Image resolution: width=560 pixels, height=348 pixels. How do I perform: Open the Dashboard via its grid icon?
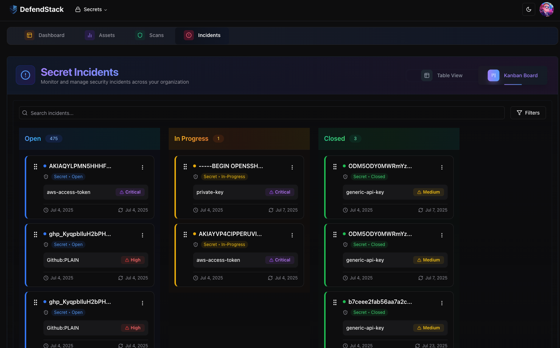coord(29,35)
